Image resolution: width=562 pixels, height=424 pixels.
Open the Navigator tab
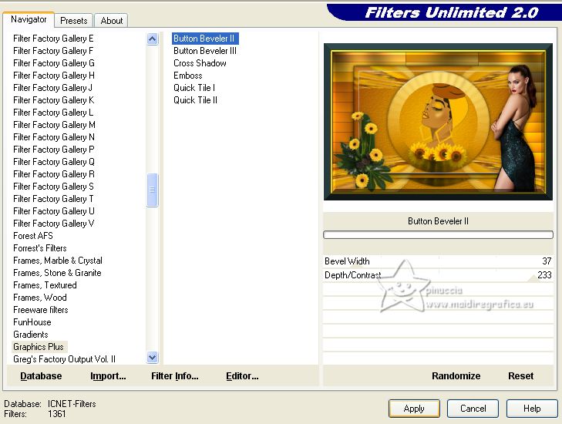point(29,19)
